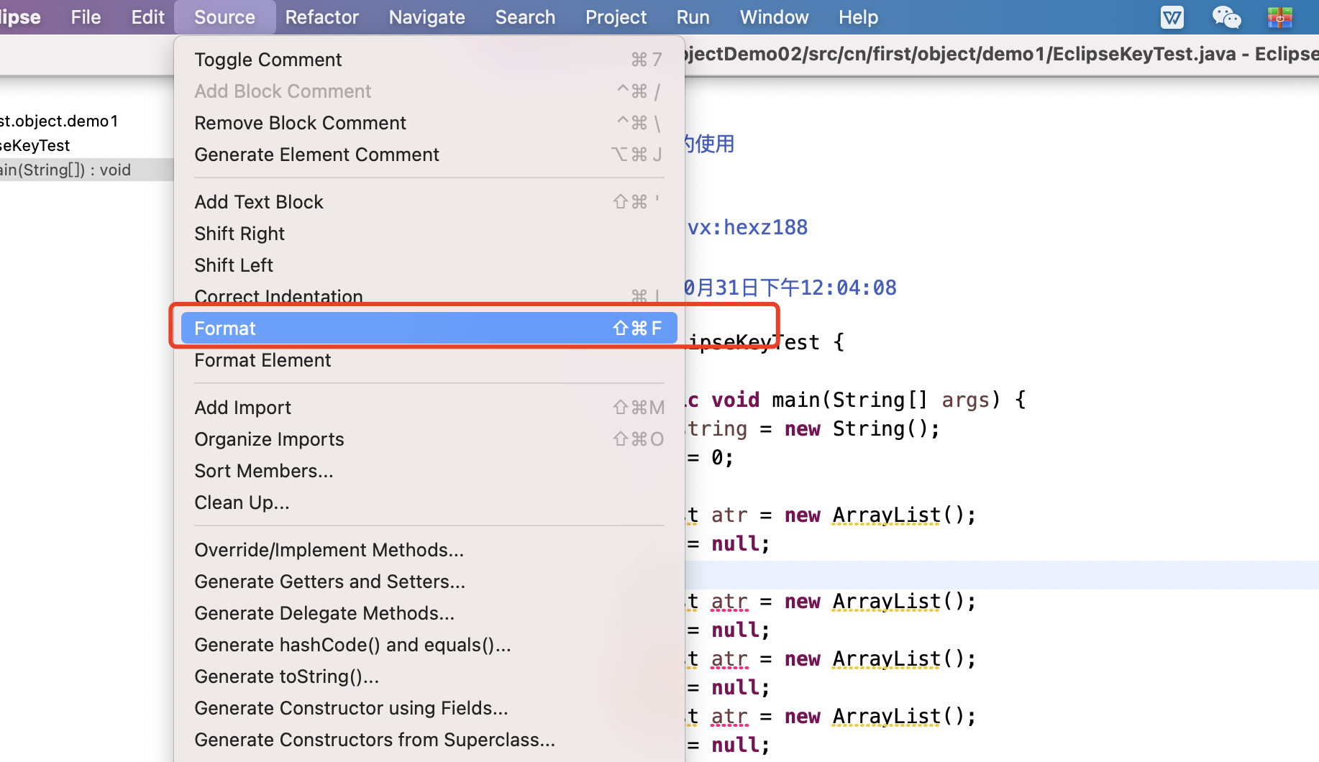Choose Add Text Block option
The height and width of the screenshot is (762, 1319).
point(259,202)
